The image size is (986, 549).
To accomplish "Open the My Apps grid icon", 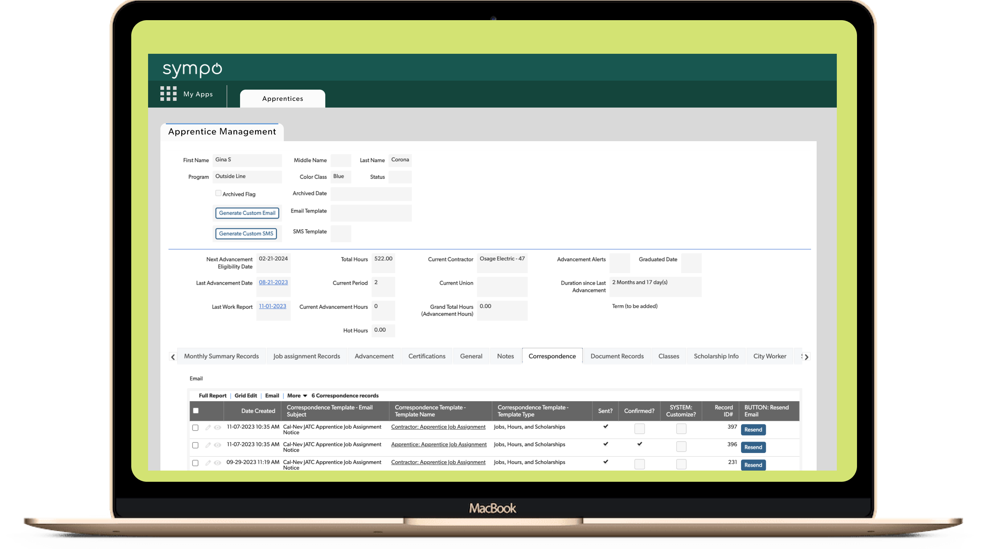I will (x=168, y=94).
